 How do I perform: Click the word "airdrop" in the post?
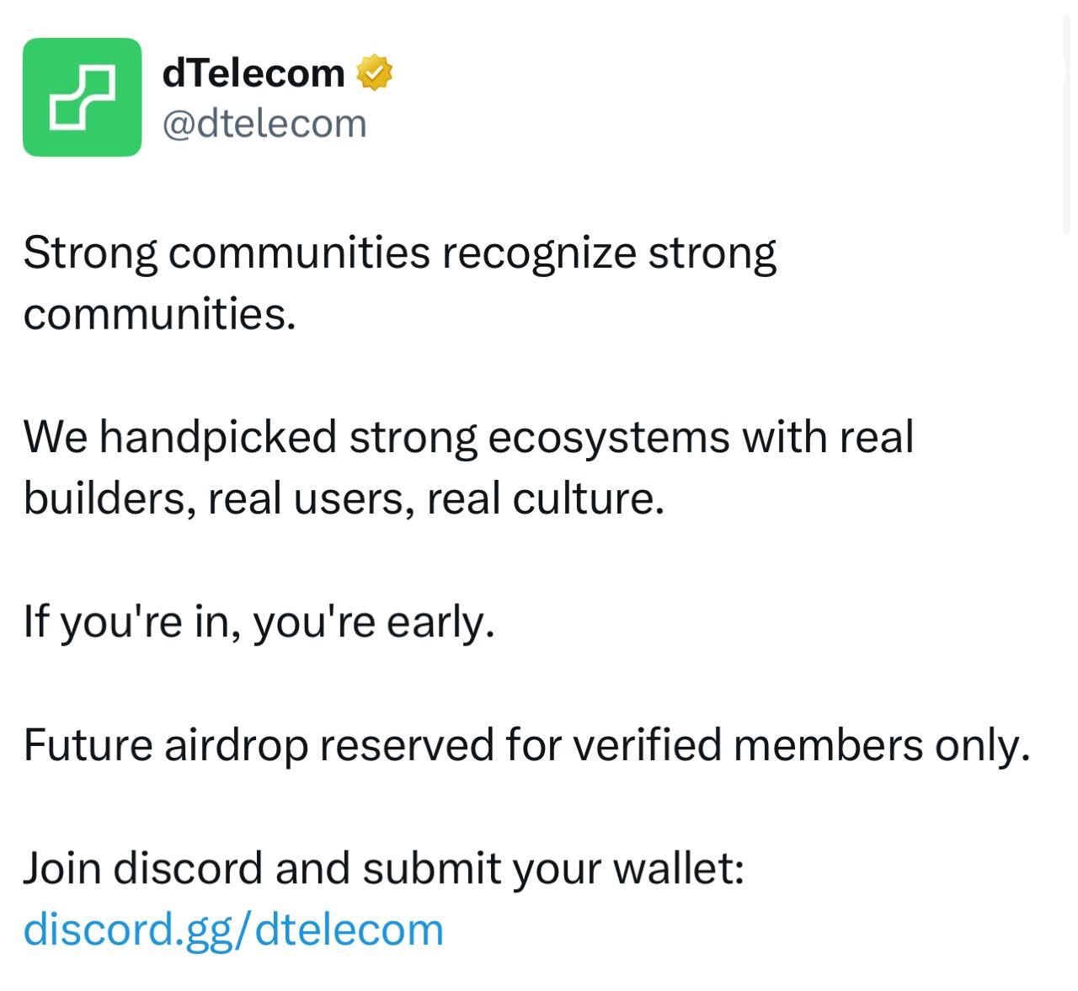coord(236,745)
